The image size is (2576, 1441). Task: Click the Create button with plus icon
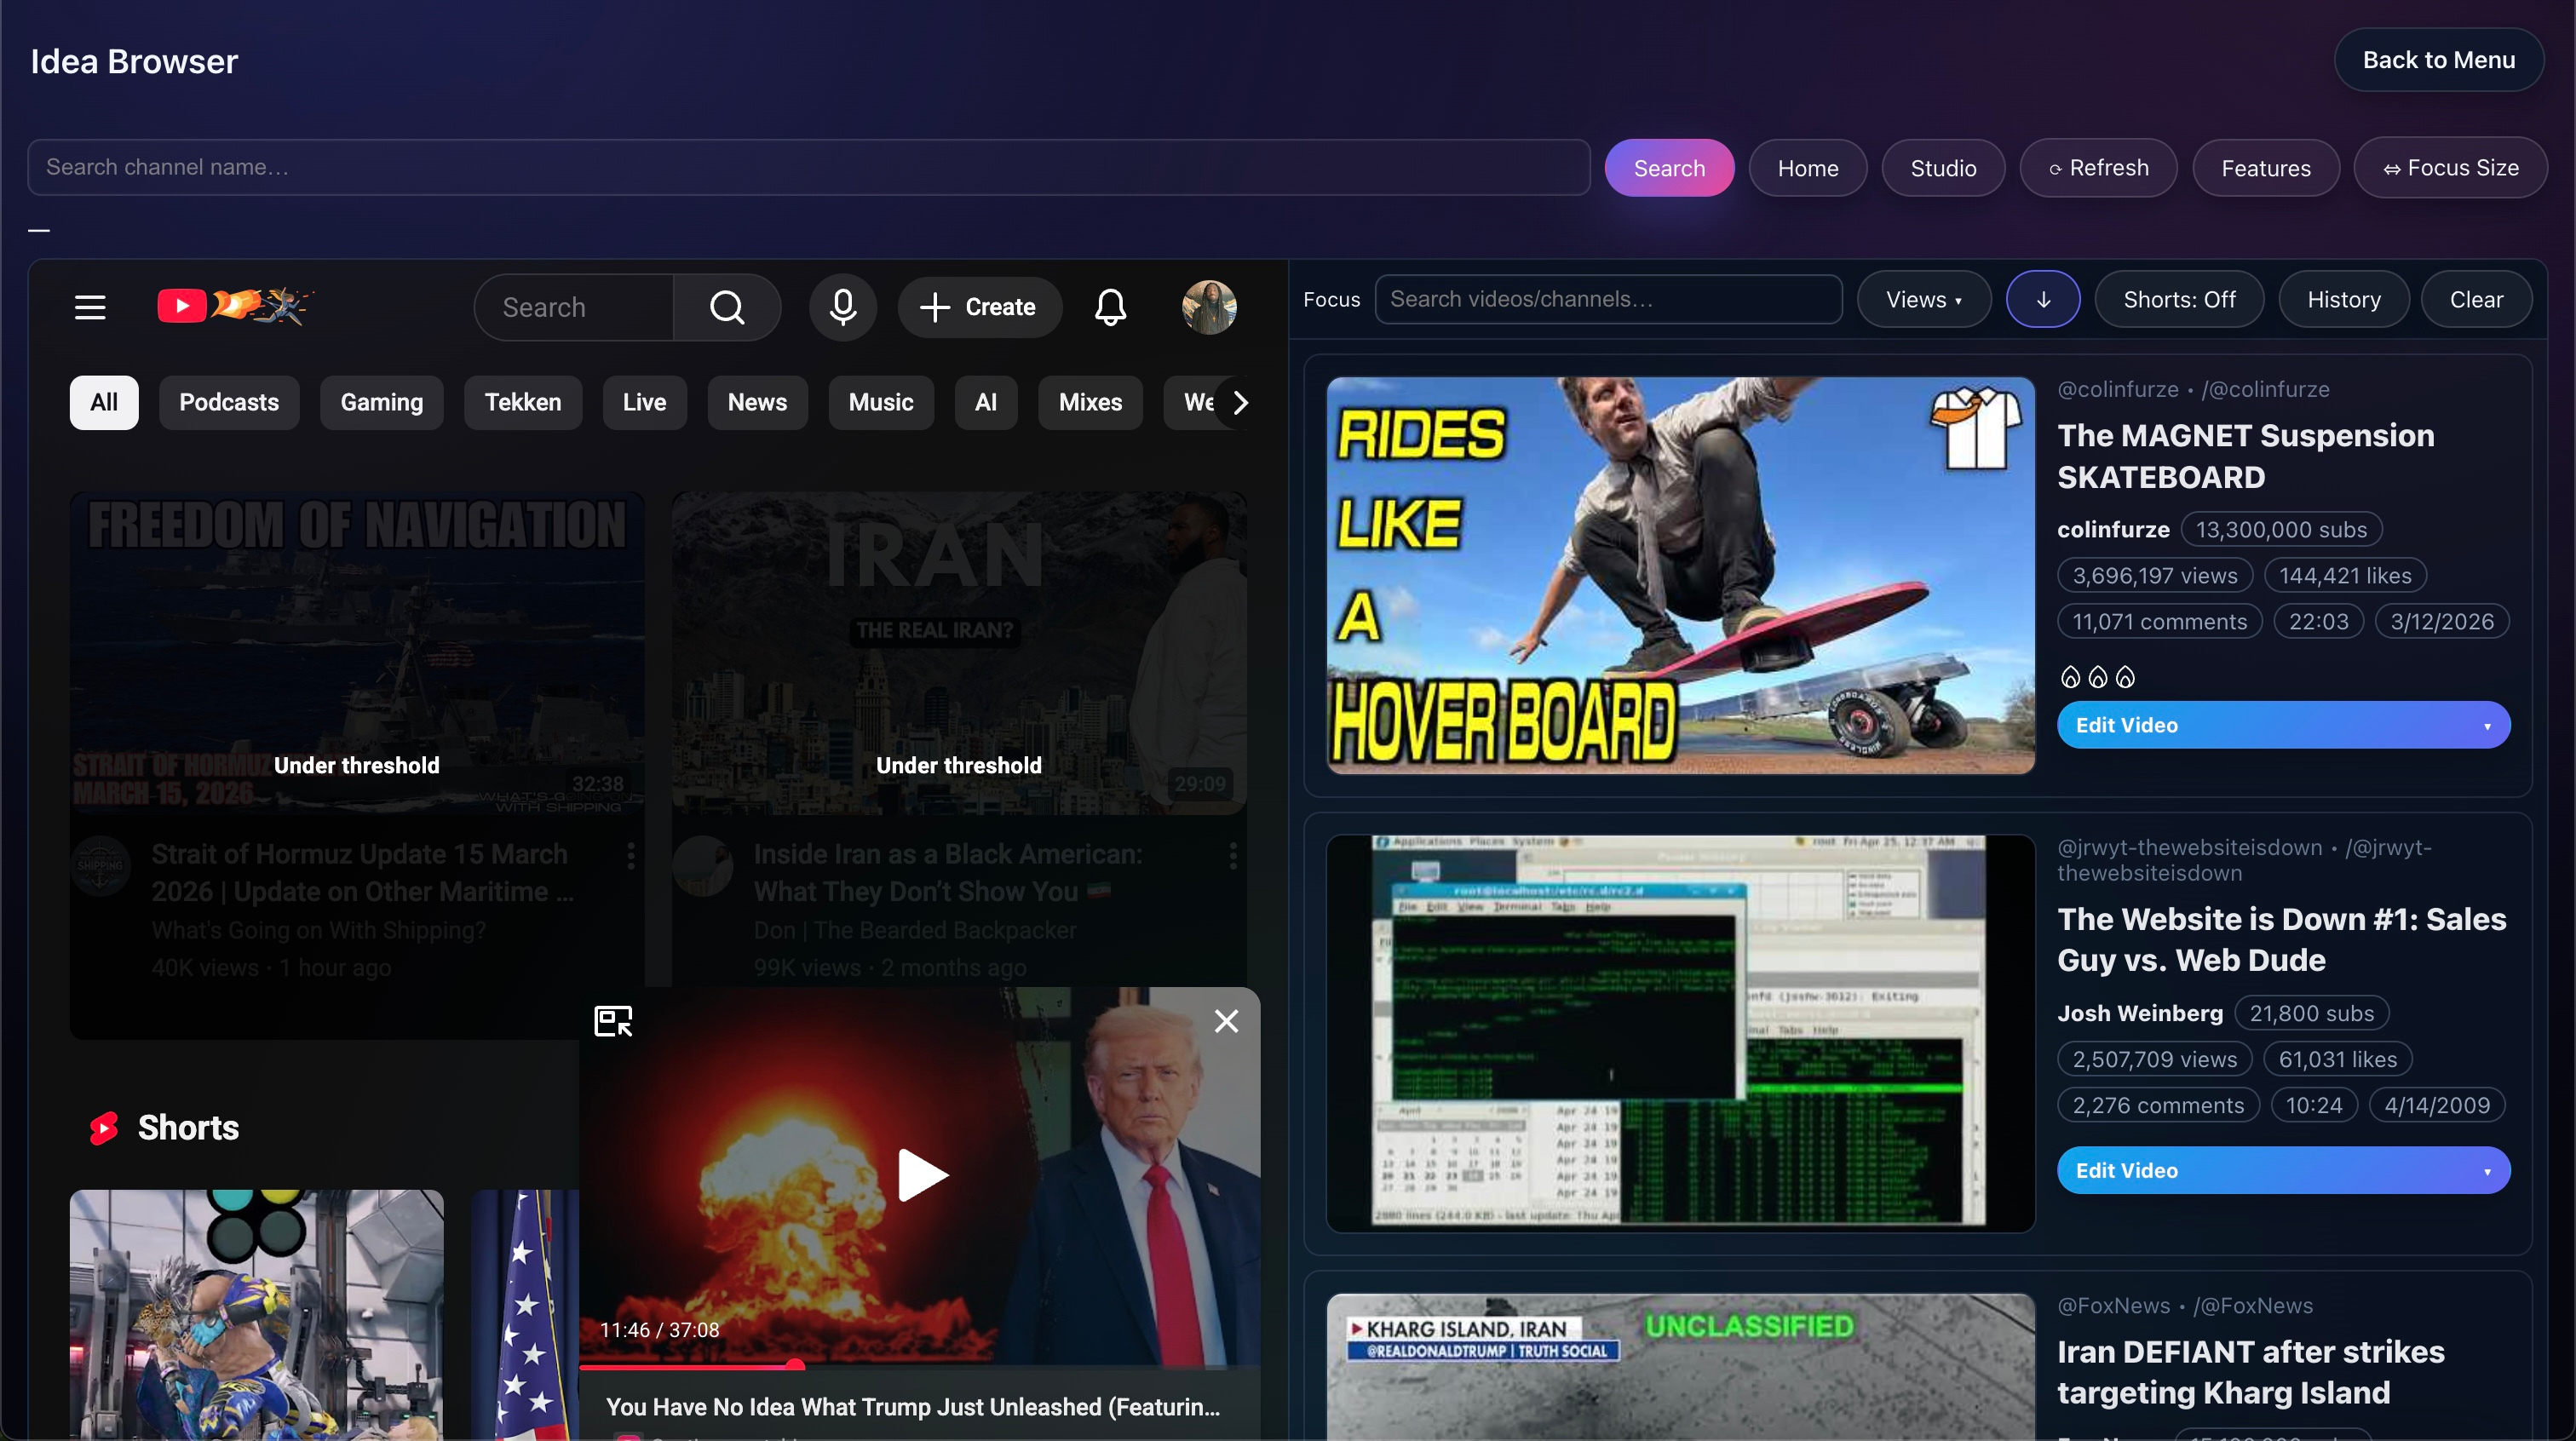pos(980,306)
